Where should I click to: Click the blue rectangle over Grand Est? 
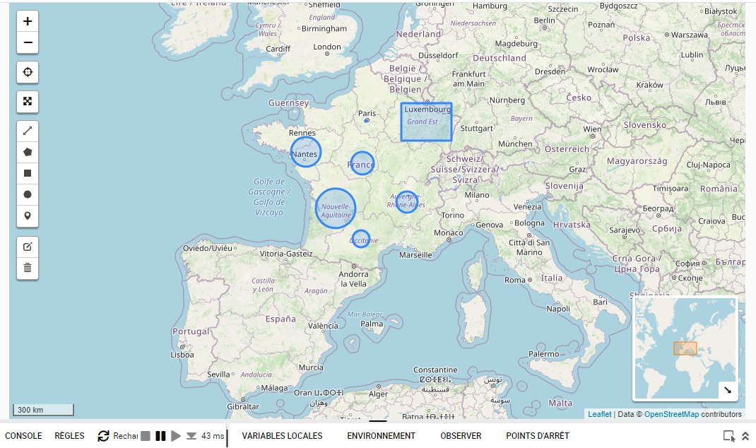(426, 122)
